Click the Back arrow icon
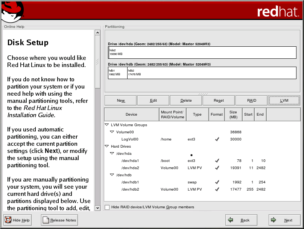 click(x=231, y=220)
